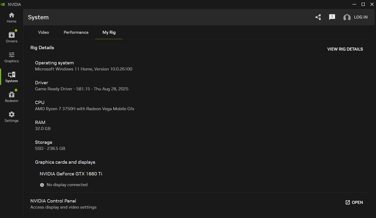The image size is (376, 218).
Task: Open the Redeem gift section
Action: 12,97
